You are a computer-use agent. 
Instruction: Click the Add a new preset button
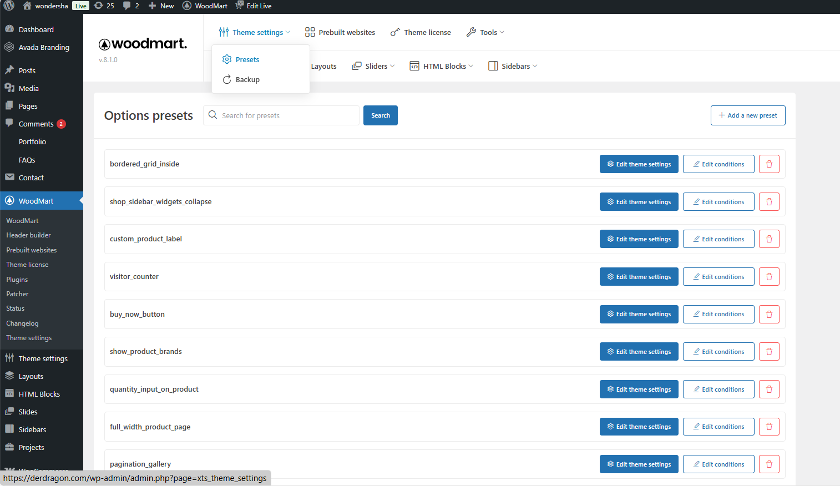[x=747, y=115]
